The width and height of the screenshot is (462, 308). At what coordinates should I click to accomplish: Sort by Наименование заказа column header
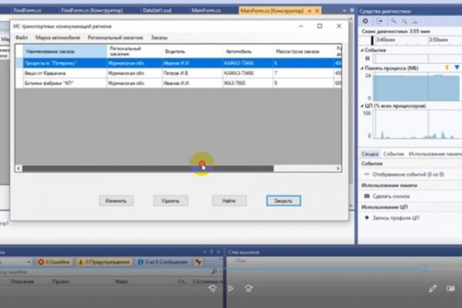coord(65,52)
